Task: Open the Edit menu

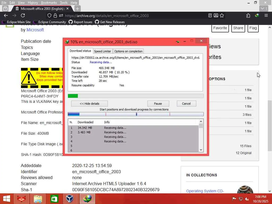Action: 12,3
